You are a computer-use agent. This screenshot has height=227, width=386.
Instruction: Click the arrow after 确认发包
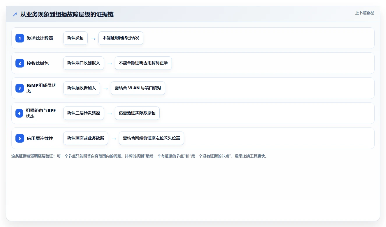(x=93, y=38)
